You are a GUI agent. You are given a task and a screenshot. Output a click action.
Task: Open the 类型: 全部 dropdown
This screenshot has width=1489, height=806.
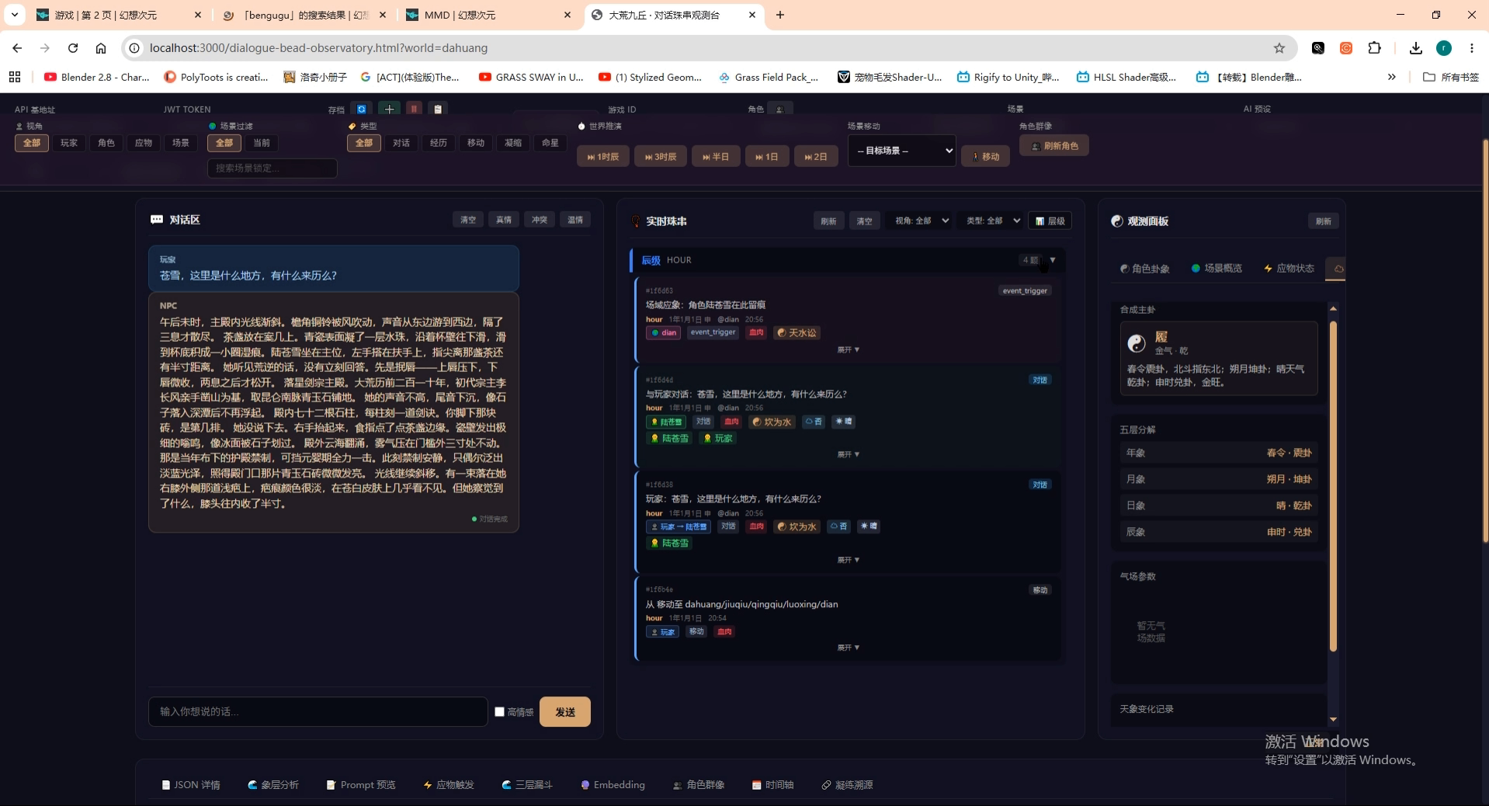993,221
